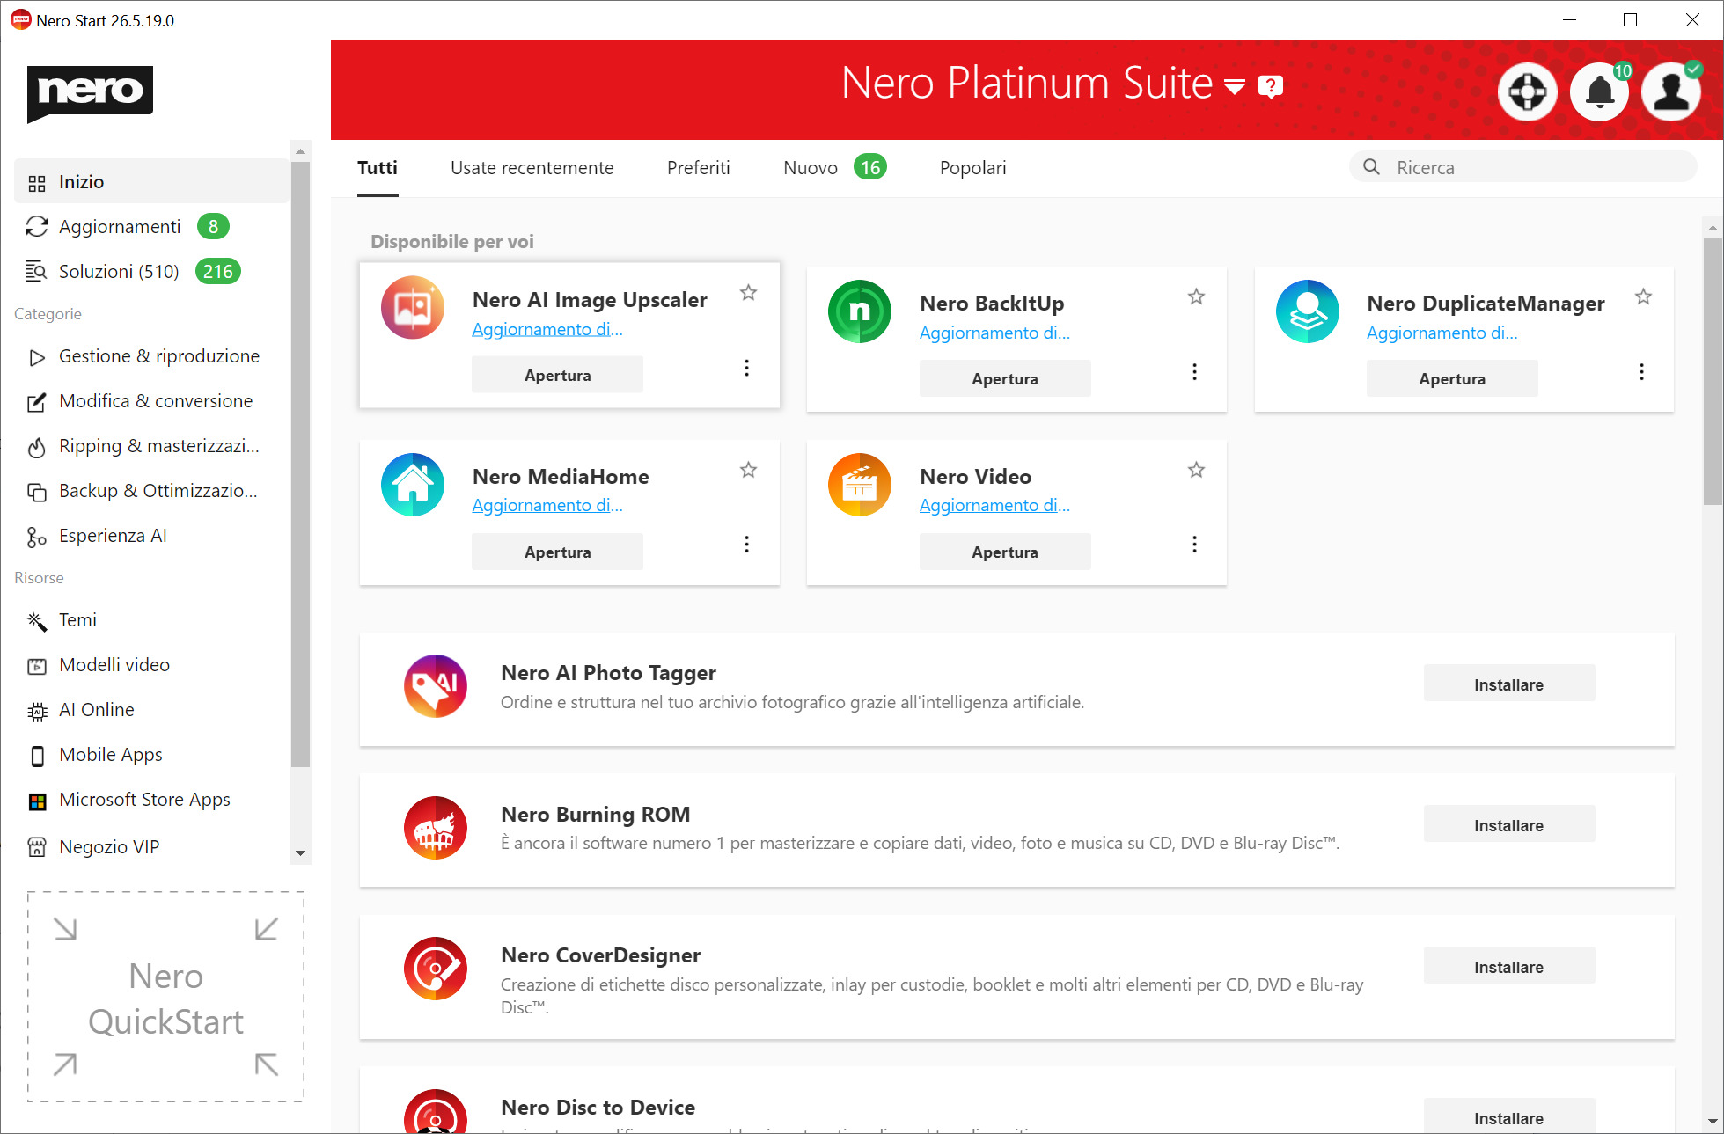Click the Nero AI Photo Tagger icon
The width and height of the screenshot is (1724, 1134).
click(435, 685)
